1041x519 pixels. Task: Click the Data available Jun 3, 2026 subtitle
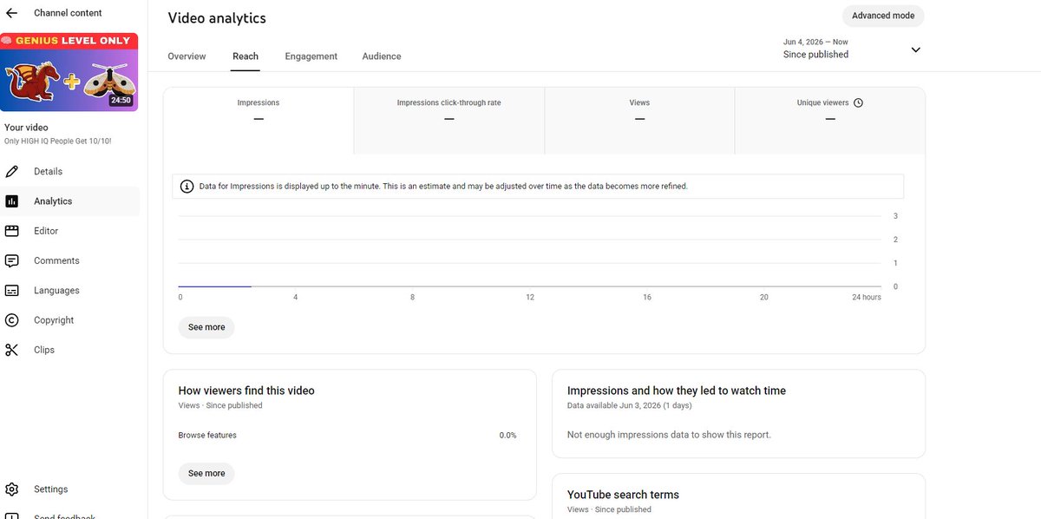[629, 405]
